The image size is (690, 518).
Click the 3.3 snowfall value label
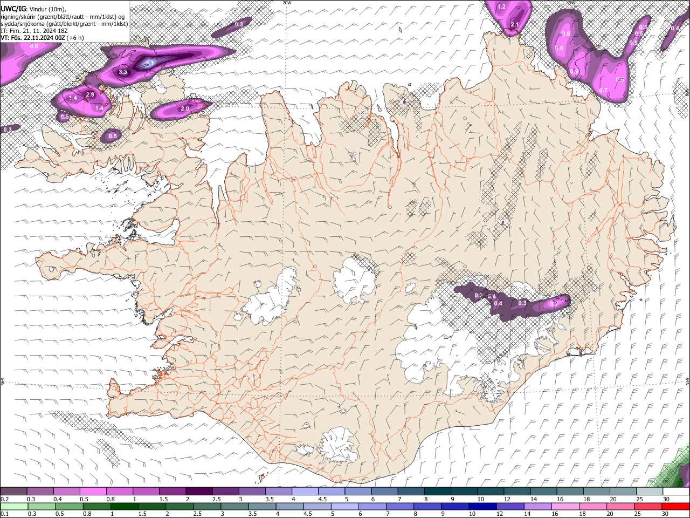pyautogui.click(x=123, y=72)
